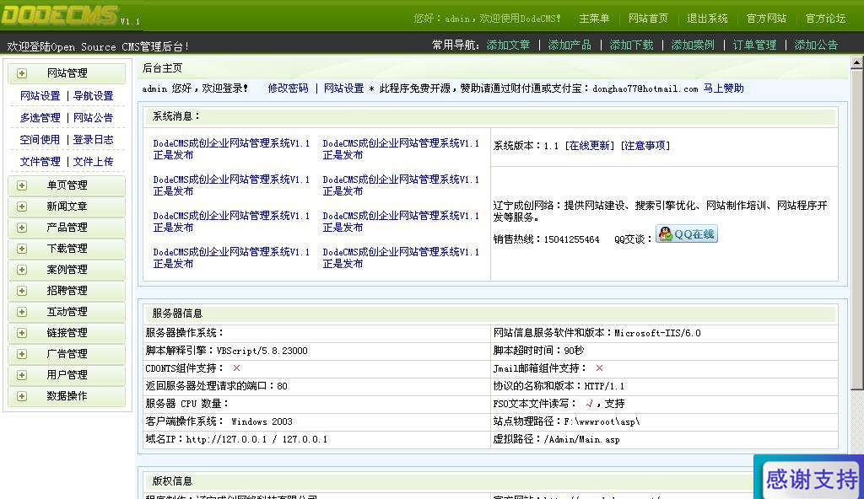The width and height of the screenshot is (864, 499).
Task: Click the 协议的名称和版本 HTTP/1.1 cell
Action: (664, 386)
